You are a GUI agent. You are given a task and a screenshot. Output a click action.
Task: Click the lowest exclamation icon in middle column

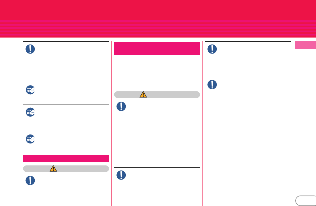[121, 175]
